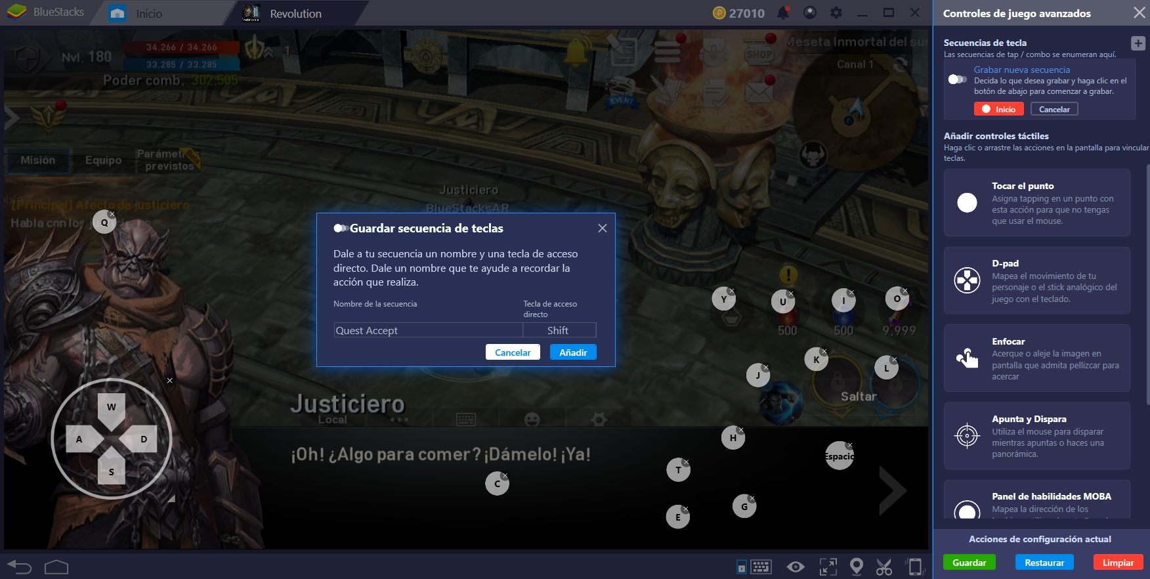Click the Shift hotkey field

point(559,330)
